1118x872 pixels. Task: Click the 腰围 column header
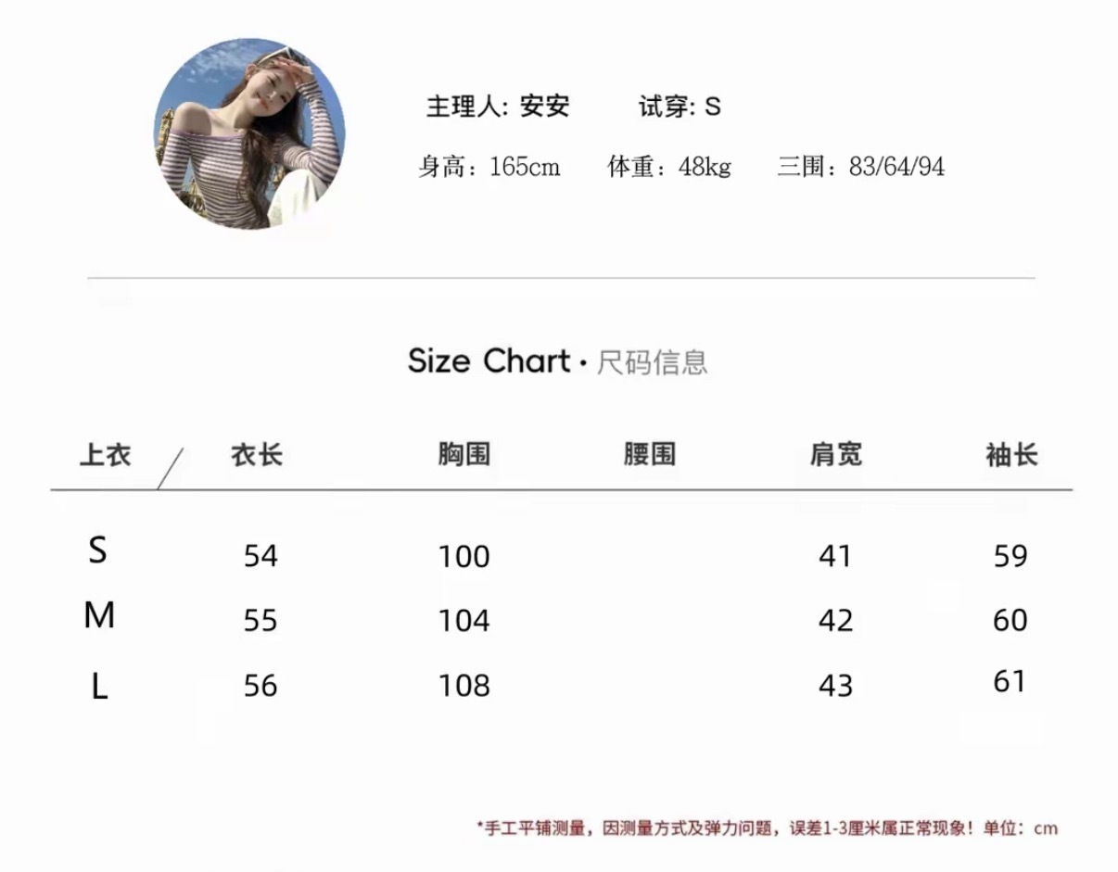(649, 454)
